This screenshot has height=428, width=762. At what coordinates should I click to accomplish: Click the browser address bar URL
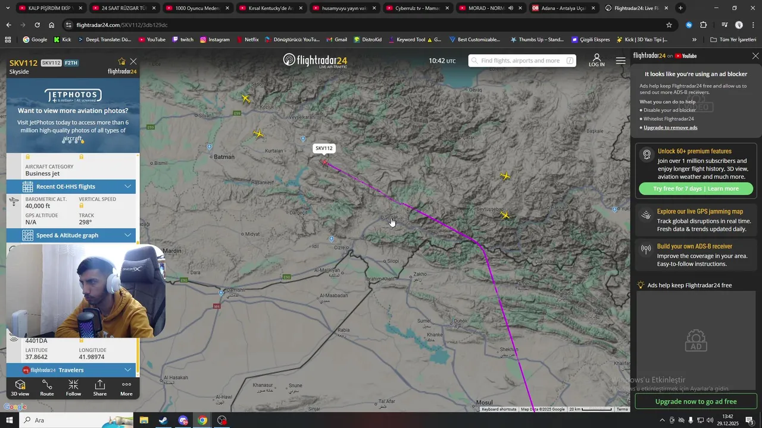pyautogui.click(x=122, y=25)
